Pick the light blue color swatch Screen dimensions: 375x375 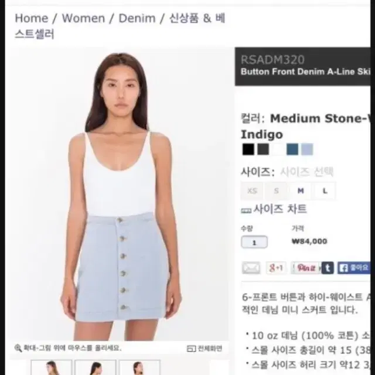[307, 149]
